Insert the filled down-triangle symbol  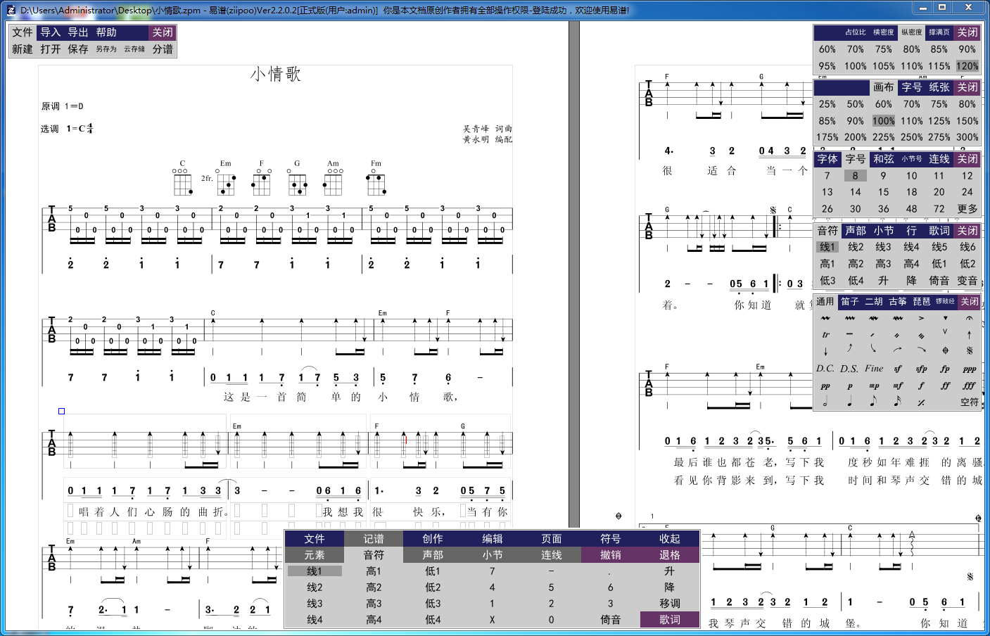(946, 318)
